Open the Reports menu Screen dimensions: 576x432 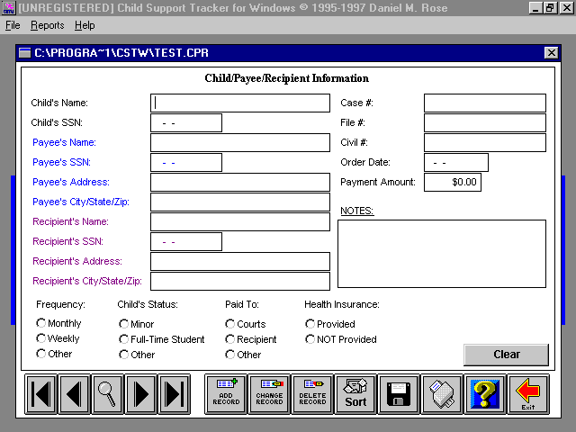[x=47, y=26]
